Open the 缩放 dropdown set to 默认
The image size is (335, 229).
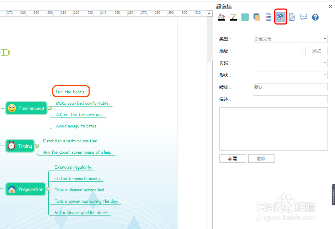325,87
